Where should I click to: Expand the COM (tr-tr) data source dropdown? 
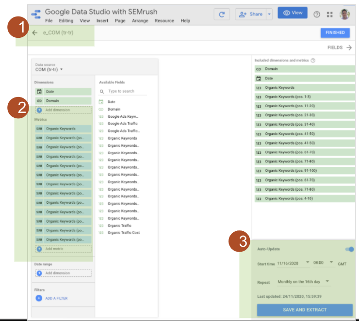(x=62, y=70)
